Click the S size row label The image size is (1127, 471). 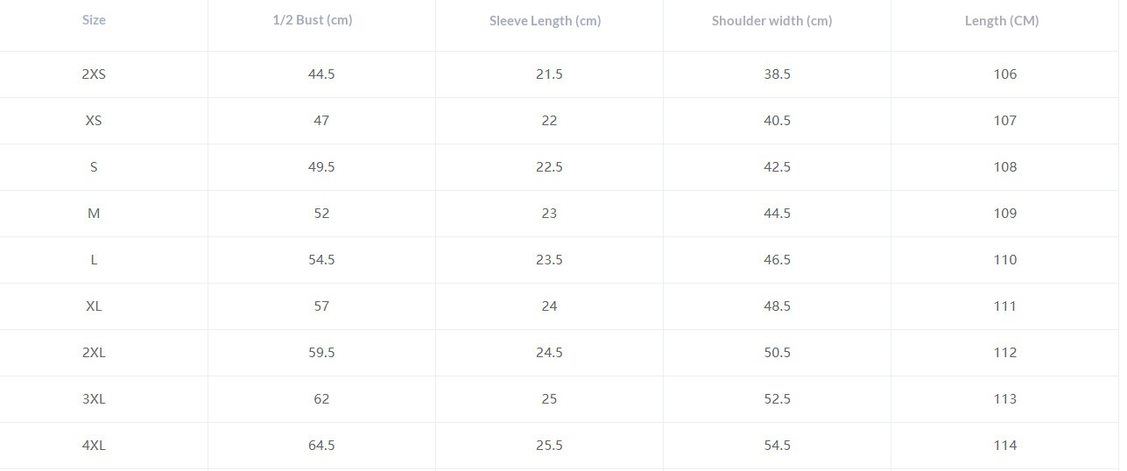pyautogui.click(x=94, y=167)
